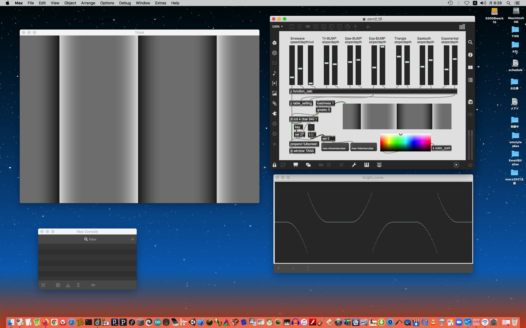Click the max hidemenubar message box
Image resolution: width=526 pixels, height=328 pixels.
(x=364, y=147)
